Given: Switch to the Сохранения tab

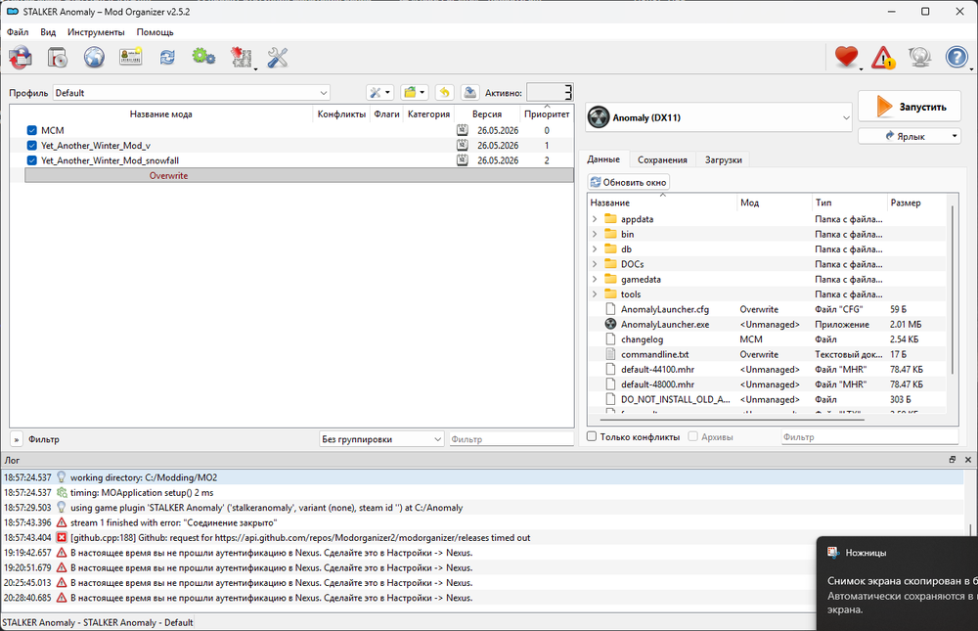Looking at the screenshot, I should [x=662, y=159].
